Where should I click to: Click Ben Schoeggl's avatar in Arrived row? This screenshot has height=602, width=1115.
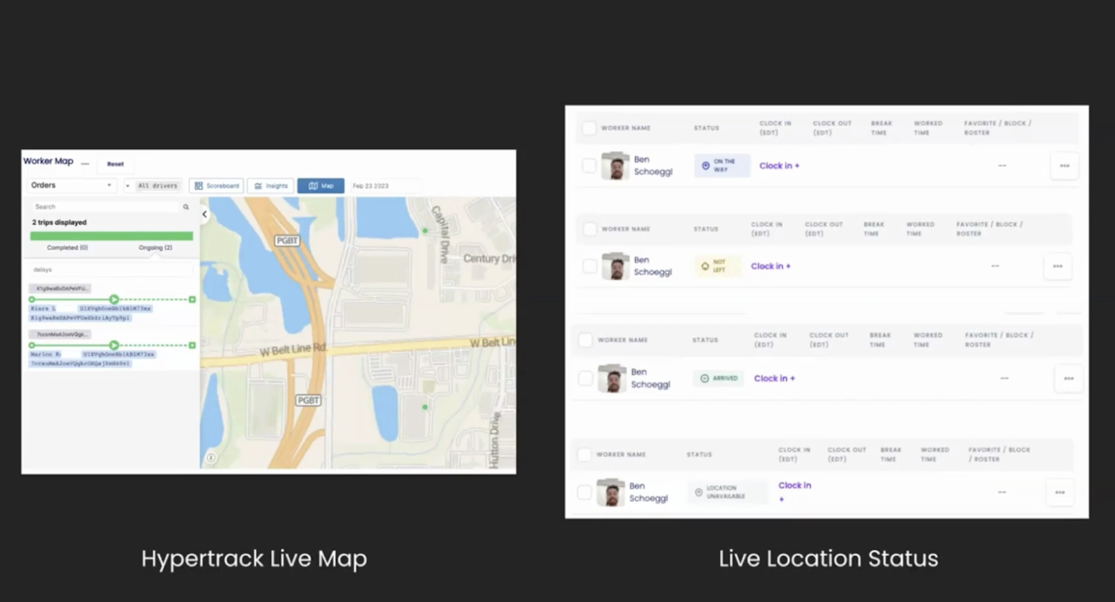612,378
